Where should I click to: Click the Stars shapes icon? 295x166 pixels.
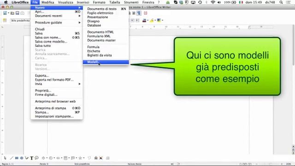pos(80,158)
